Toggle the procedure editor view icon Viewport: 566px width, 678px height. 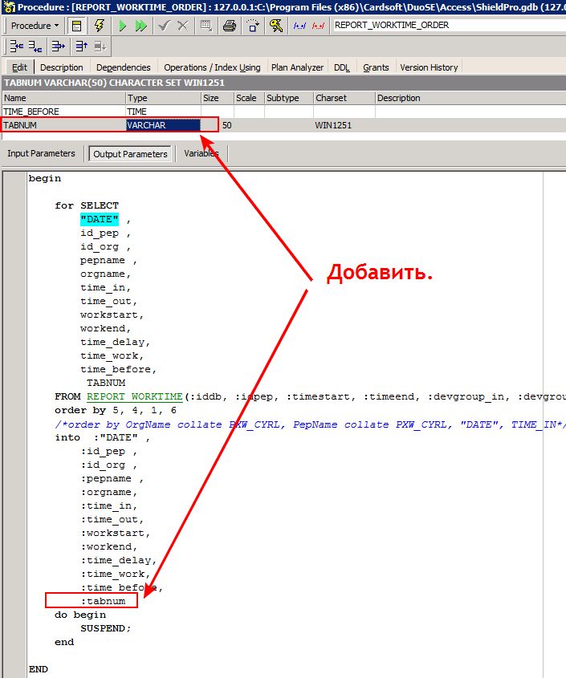pos(76,26)
